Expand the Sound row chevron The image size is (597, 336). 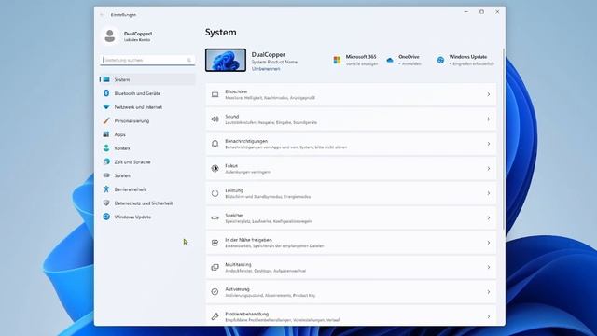point(489,119)
